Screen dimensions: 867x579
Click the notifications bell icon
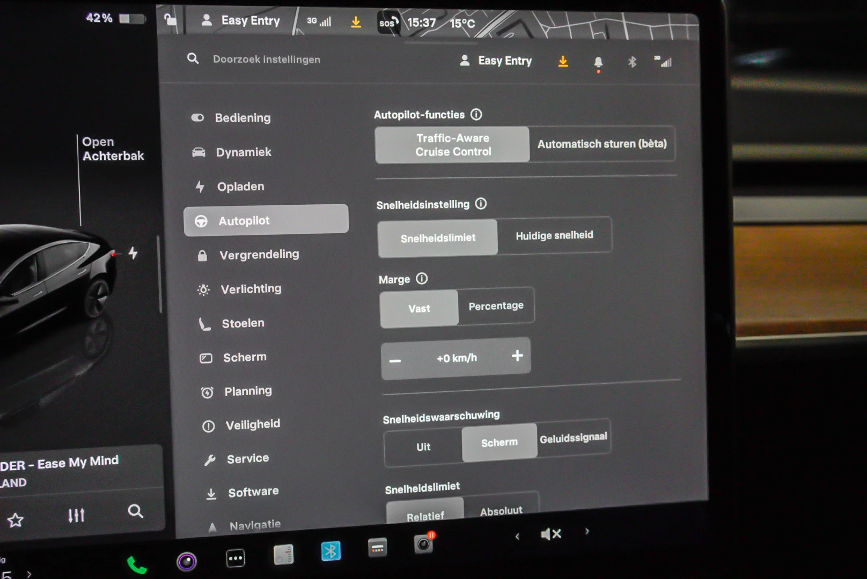pyautogui.click(x=599, y=62)
